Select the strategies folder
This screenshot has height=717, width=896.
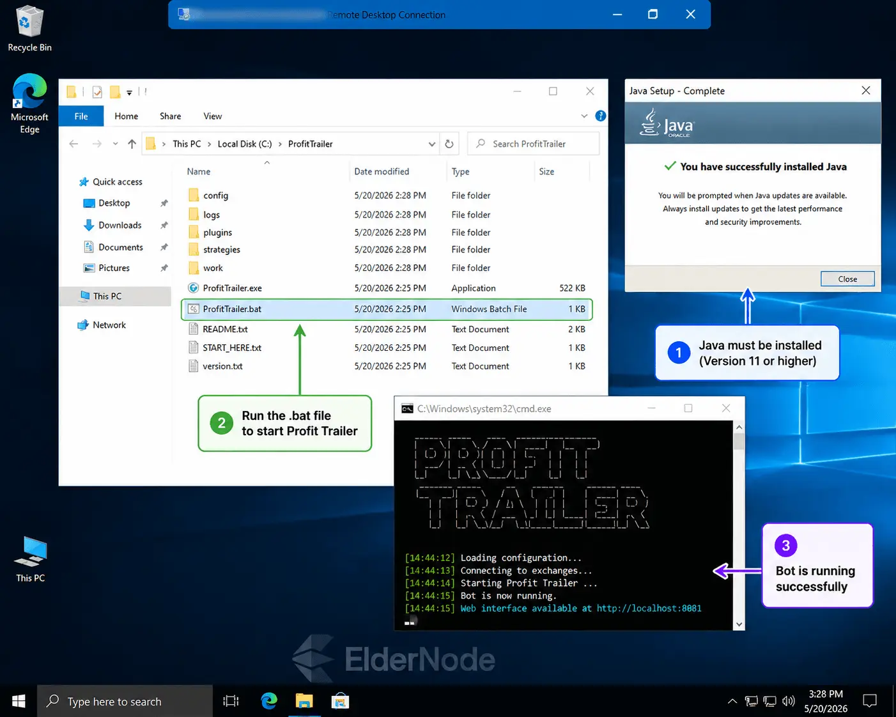222,250
